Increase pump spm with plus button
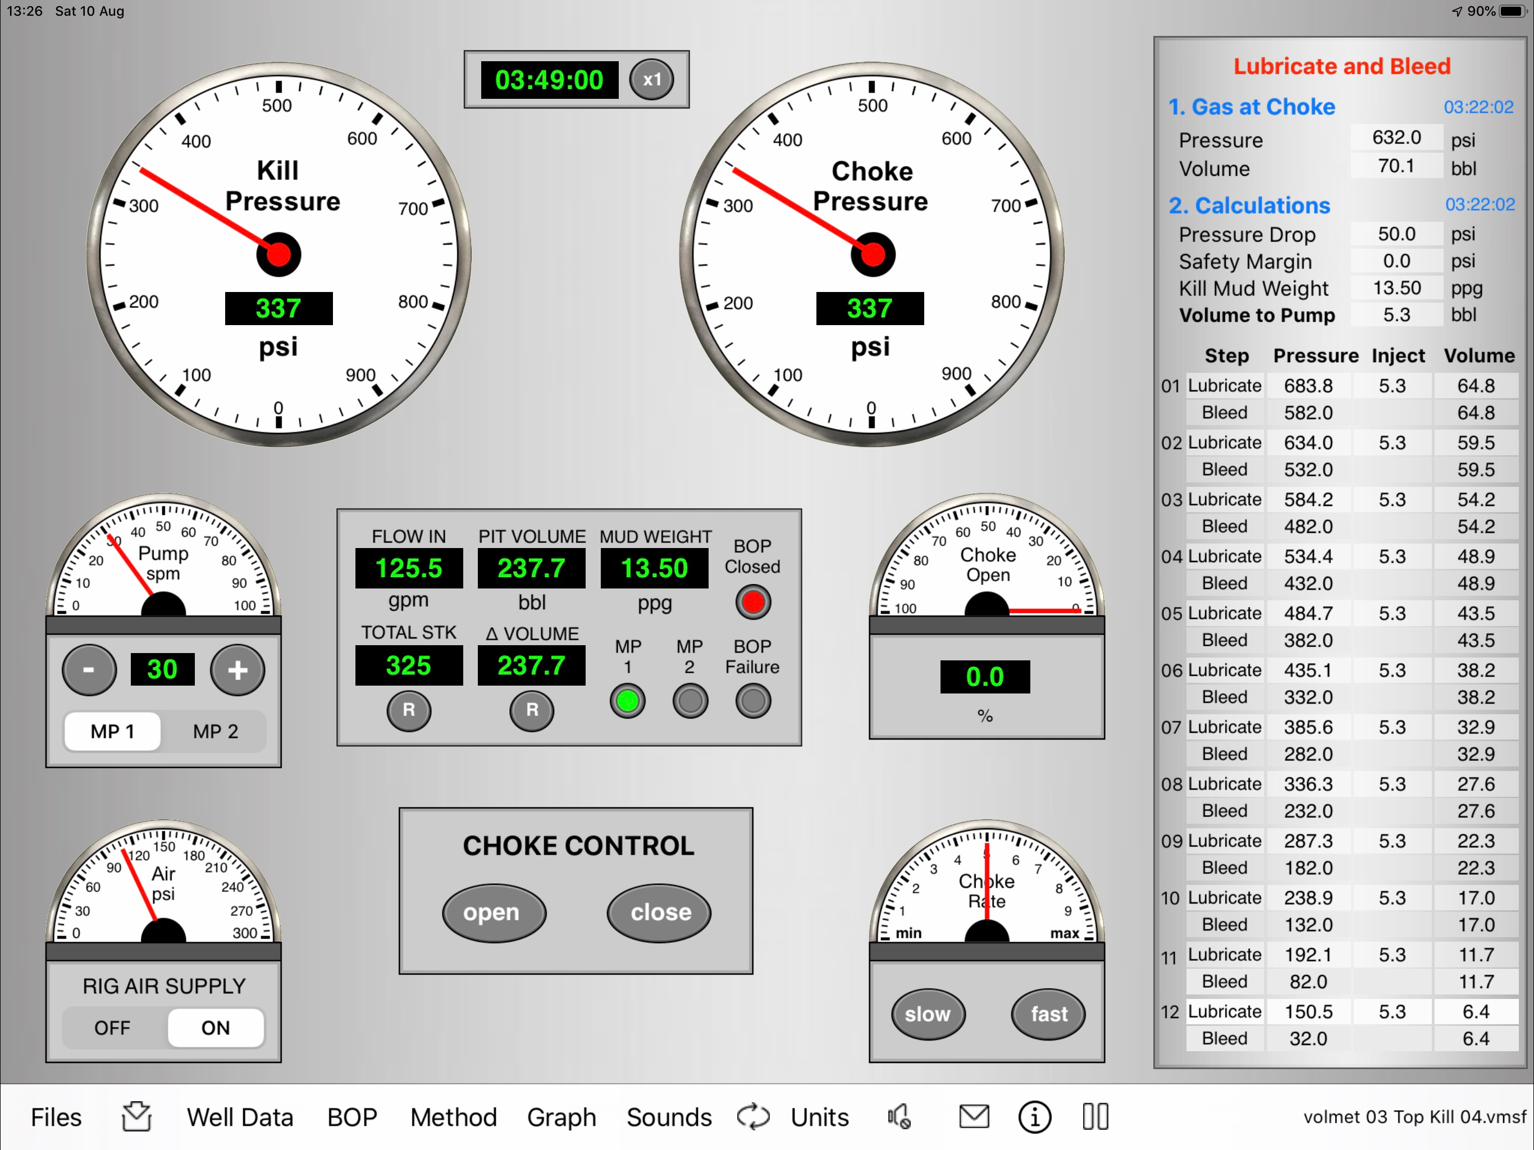The height and width of the screenshot is (1150, 1534). pyautogui.click(x=237, y=670)
